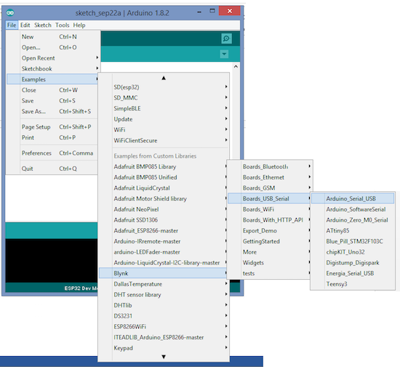Select DS3231 examples
The image size is (400, 367).
164,316
